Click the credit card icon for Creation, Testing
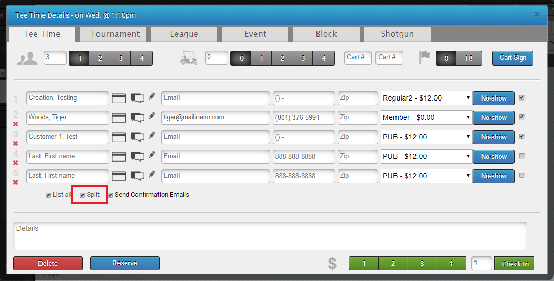The height and width of the screenshot is (281, 554). click(x=119, y=98)
